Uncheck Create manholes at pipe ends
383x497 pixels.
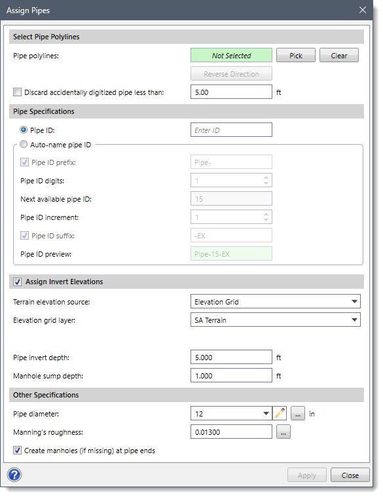(17, 451)
